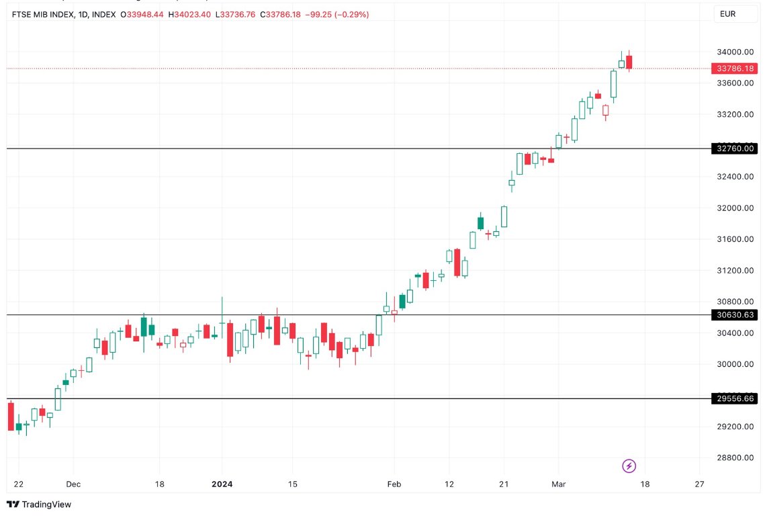
Task: Click the 2024 label on time axis
Action: [222, 484]
